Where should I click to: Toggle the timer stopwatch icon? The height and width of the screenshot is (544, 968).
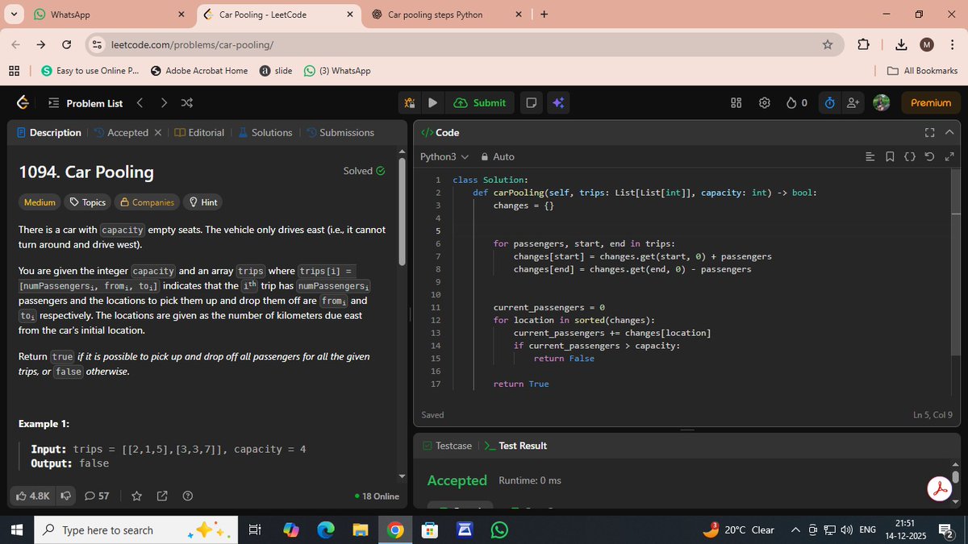pos(829,102)
